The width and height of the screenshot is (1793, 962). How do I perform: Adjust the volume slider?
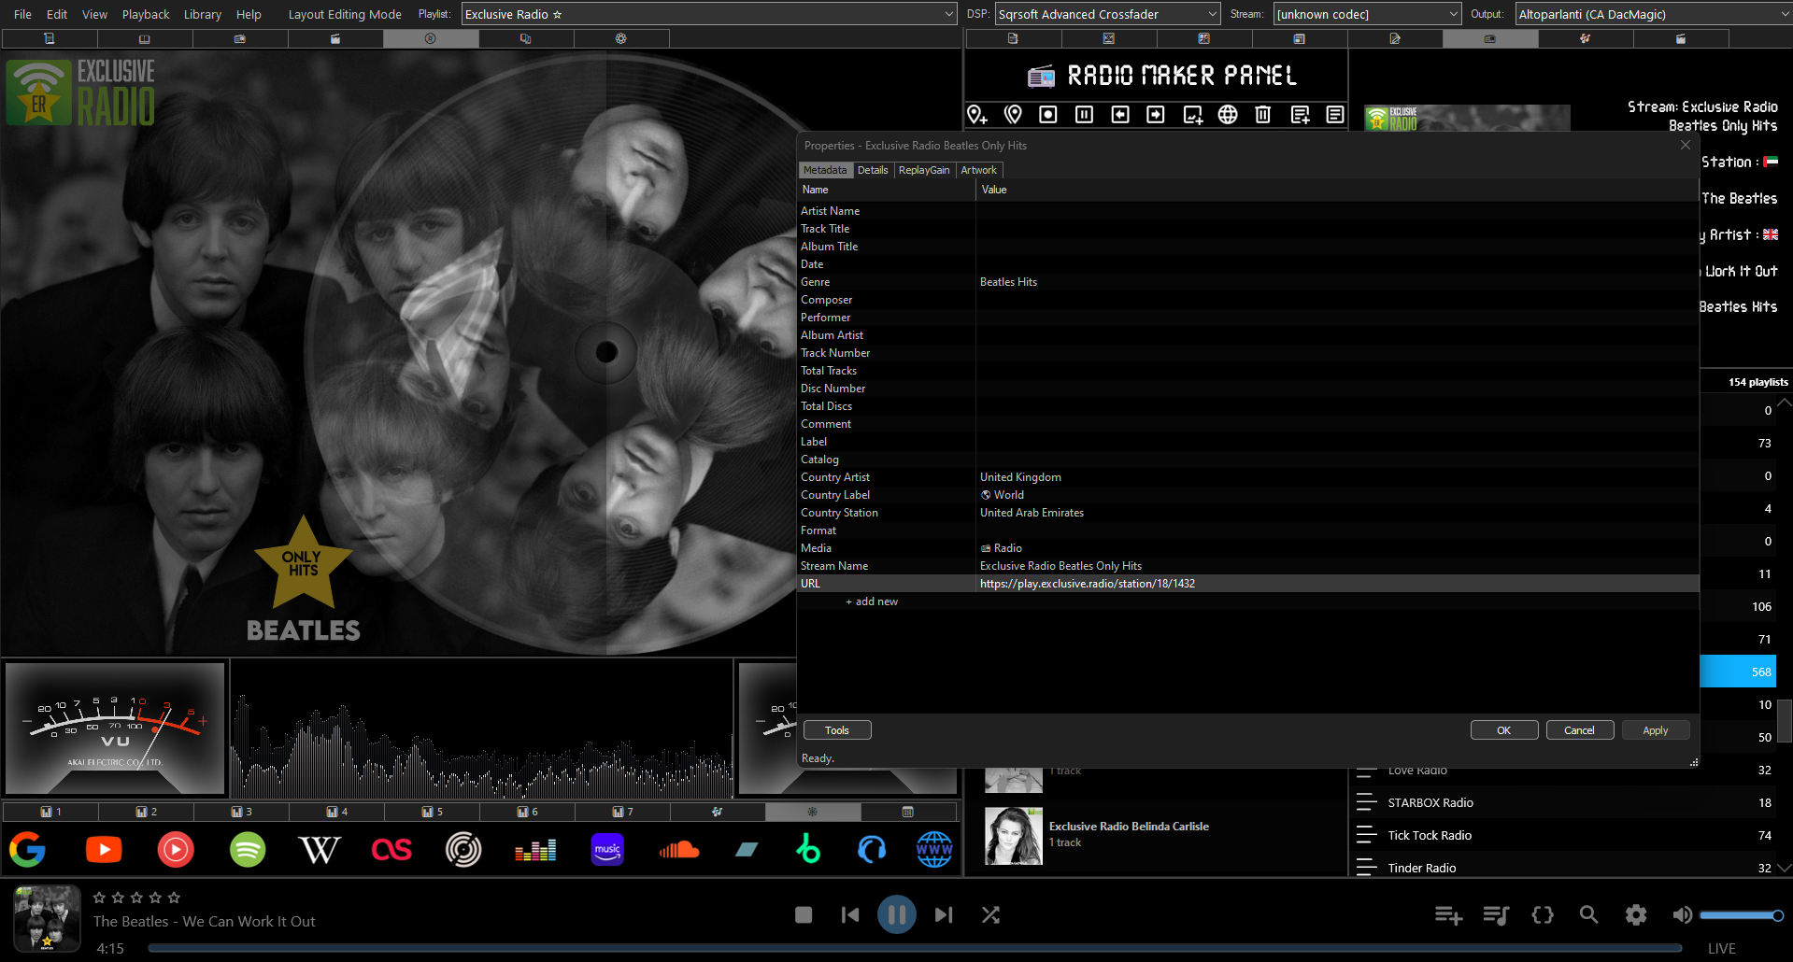click(x=1741, y=915)
